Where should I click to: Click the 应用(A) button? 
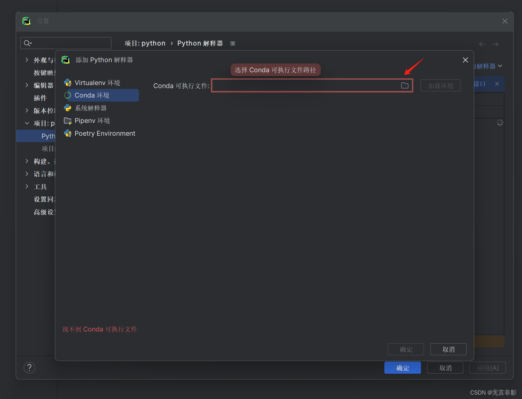(x=488, y=368)
